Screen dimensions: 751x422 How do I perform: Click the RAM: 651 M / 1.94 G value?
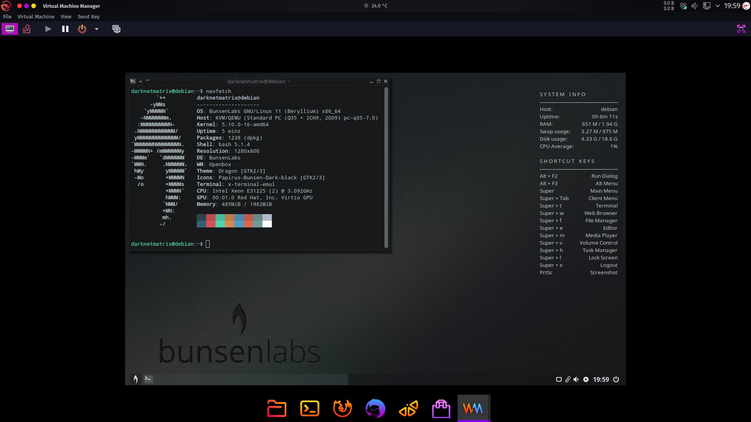pos(600,124)
